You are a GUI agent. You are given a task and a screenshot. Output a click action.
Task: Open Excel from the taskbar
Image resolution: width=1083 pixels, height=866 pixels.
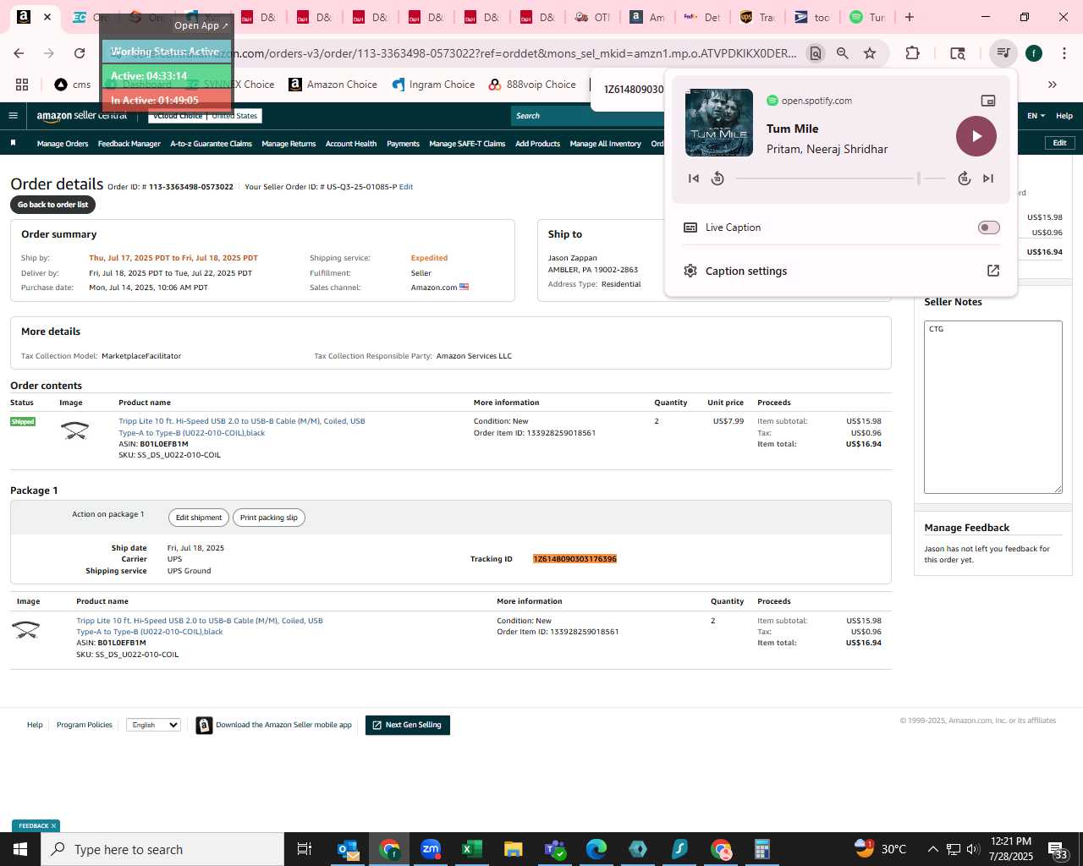pyautogui.click(x=471, y=849)
